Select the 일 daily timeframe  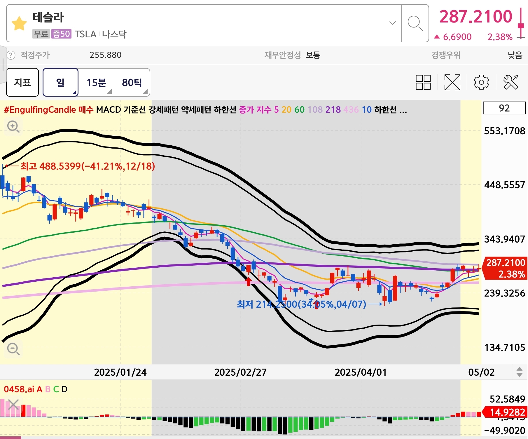[x=60, y=82]
